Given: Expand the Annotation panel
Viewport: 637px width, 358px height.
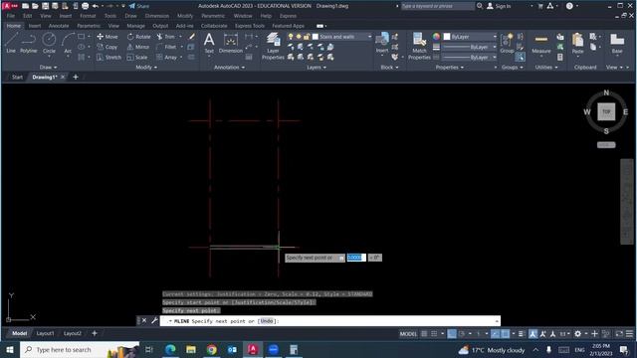Looking at the screenshot, I should coord(229,68).
